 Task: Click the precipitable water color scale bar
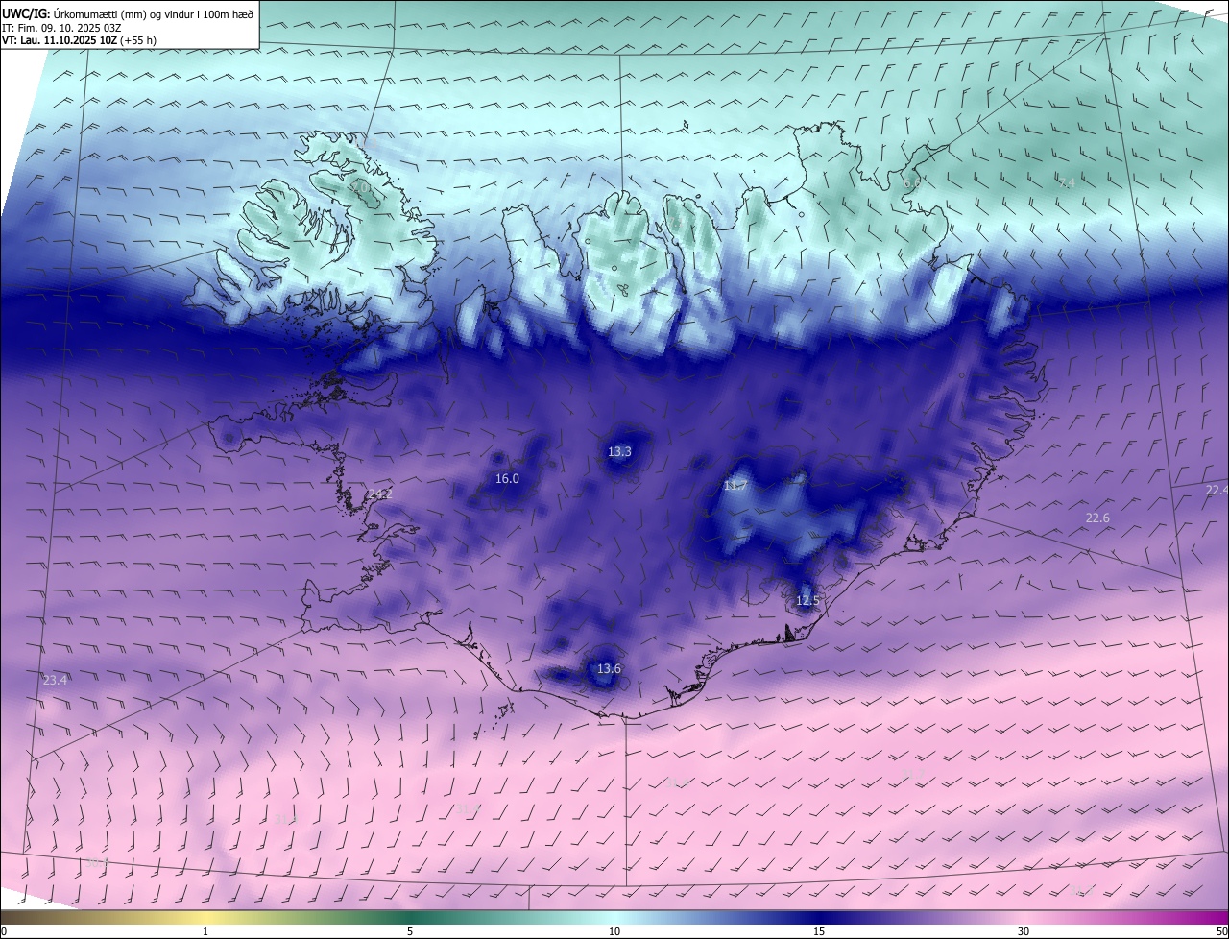(x=614, y=917)
